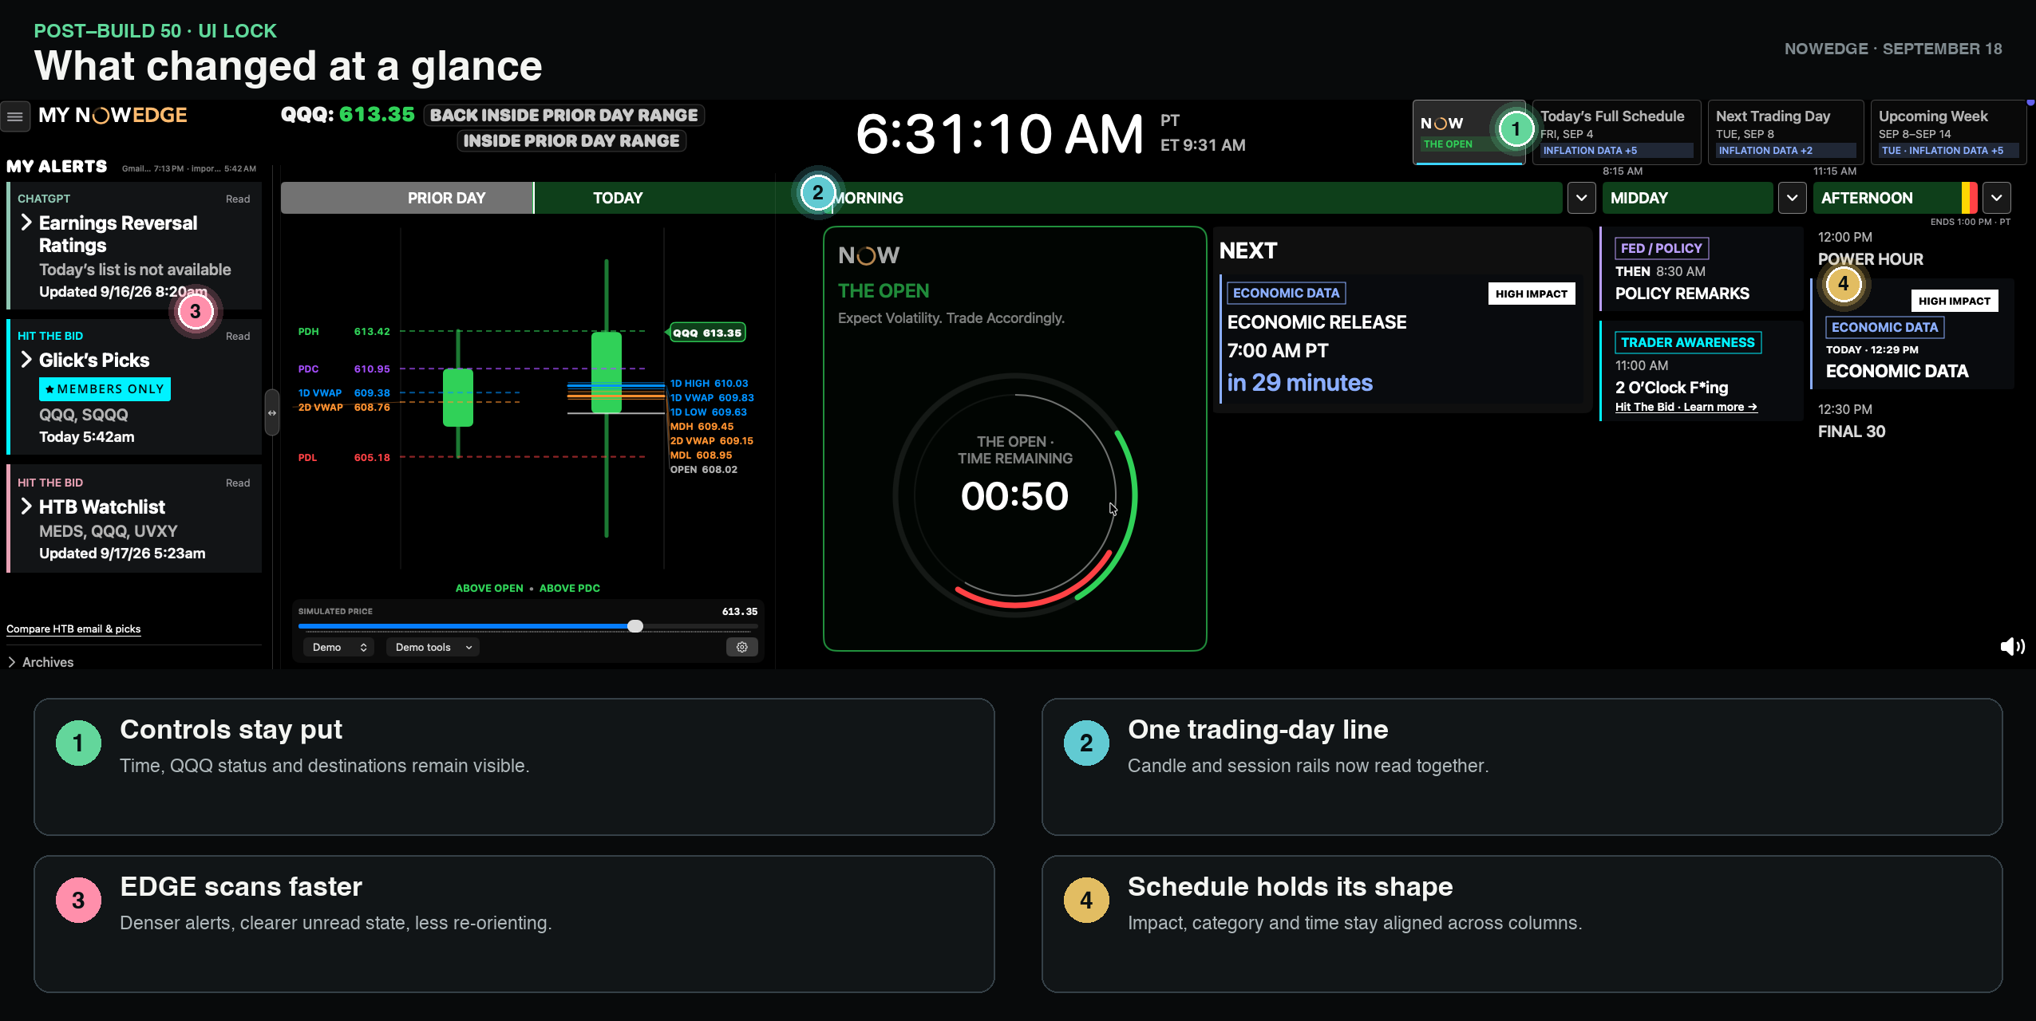
Task: Open the Morning session dropdown chevron
Action: tap(1581, 198)
